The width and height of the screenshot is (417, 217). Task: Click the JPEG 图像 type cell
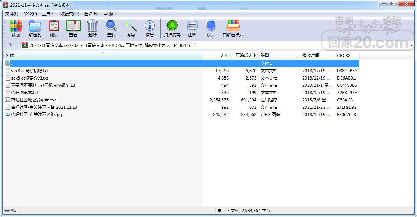270,114
